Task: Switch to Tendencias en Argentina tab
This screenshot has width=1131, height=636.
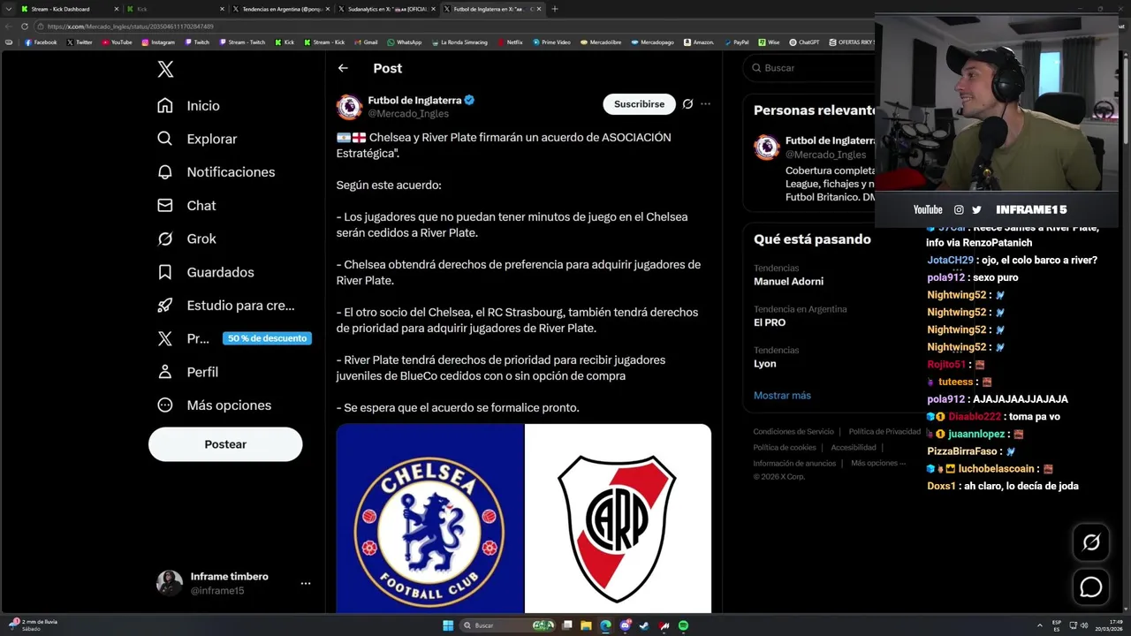Action: tap(281, 9)
